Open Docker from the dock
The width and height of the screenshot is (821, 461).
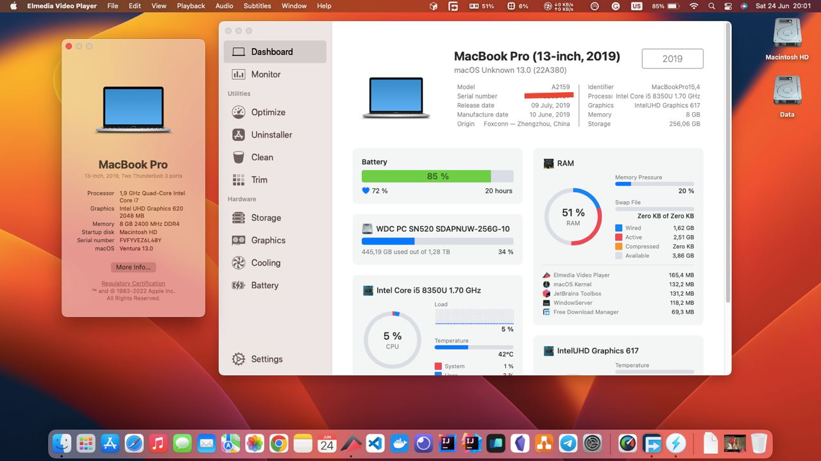click(399, 443)
